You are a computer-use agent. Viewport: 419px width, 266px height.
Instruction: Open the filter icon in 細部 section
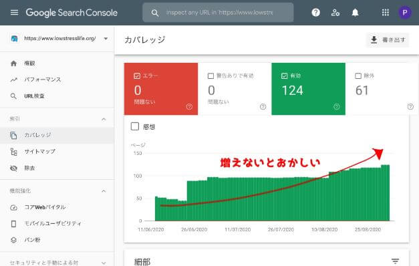pos(395,261)
